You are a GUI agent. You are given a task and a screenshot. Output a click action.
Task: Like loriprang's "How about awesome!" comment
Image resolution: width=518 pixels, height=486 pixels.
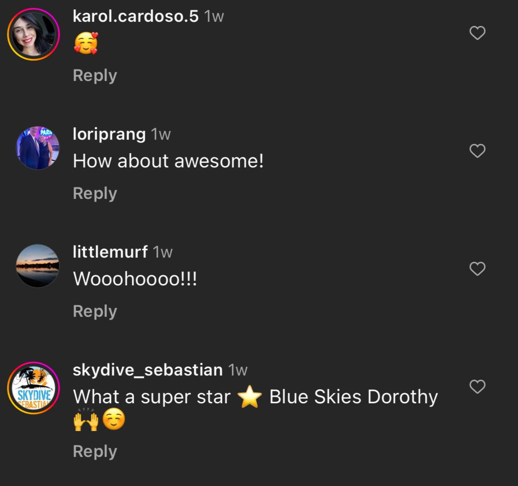477,151
